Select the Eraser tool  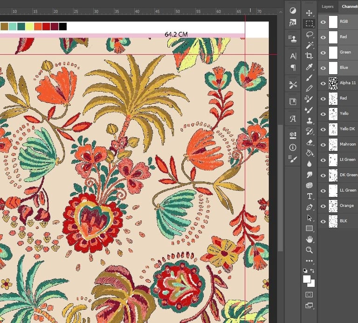[309, 142]
